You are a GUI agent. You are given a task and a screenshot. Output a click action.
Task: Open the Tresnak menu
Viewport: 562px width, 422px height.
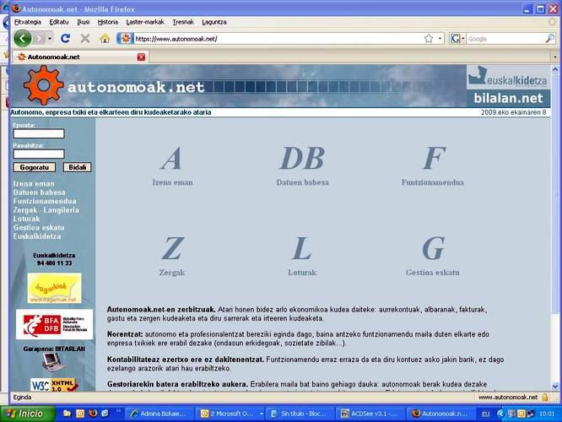point(183,22)
